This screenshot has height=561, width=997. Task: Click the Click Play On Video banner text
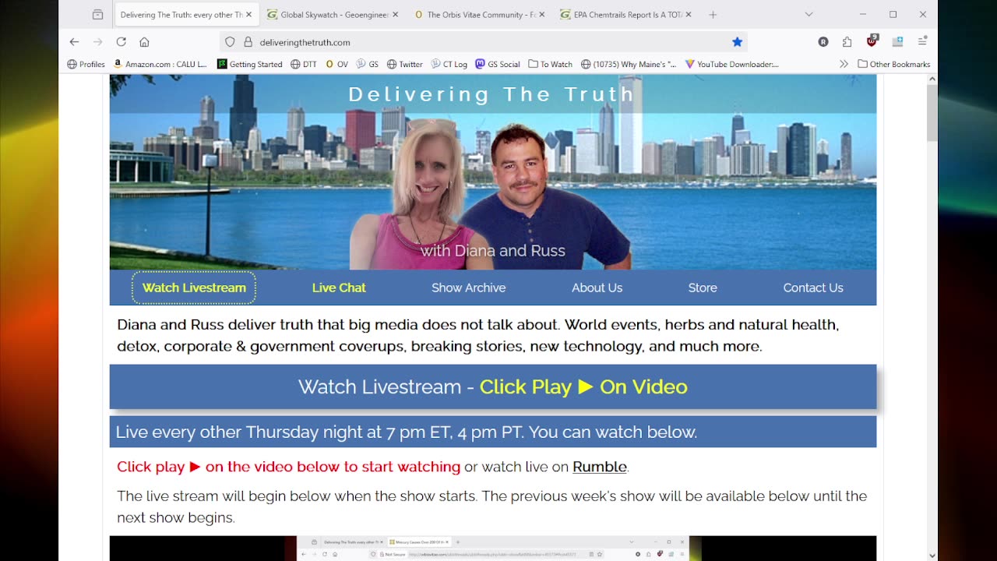click(583, 386)
